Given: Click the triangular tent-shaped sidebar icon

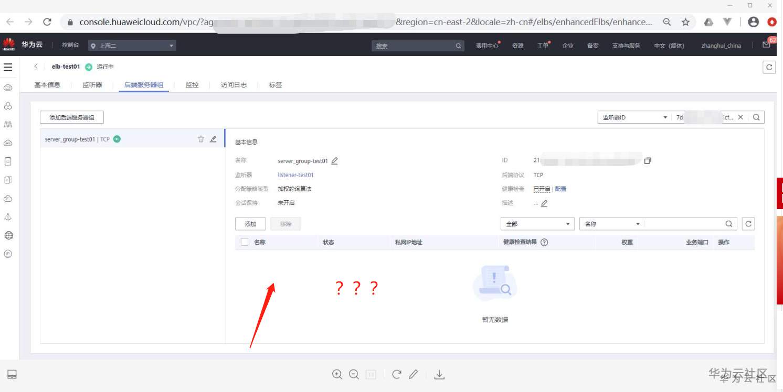Looking at the screenshot, I should click(8, 216).
